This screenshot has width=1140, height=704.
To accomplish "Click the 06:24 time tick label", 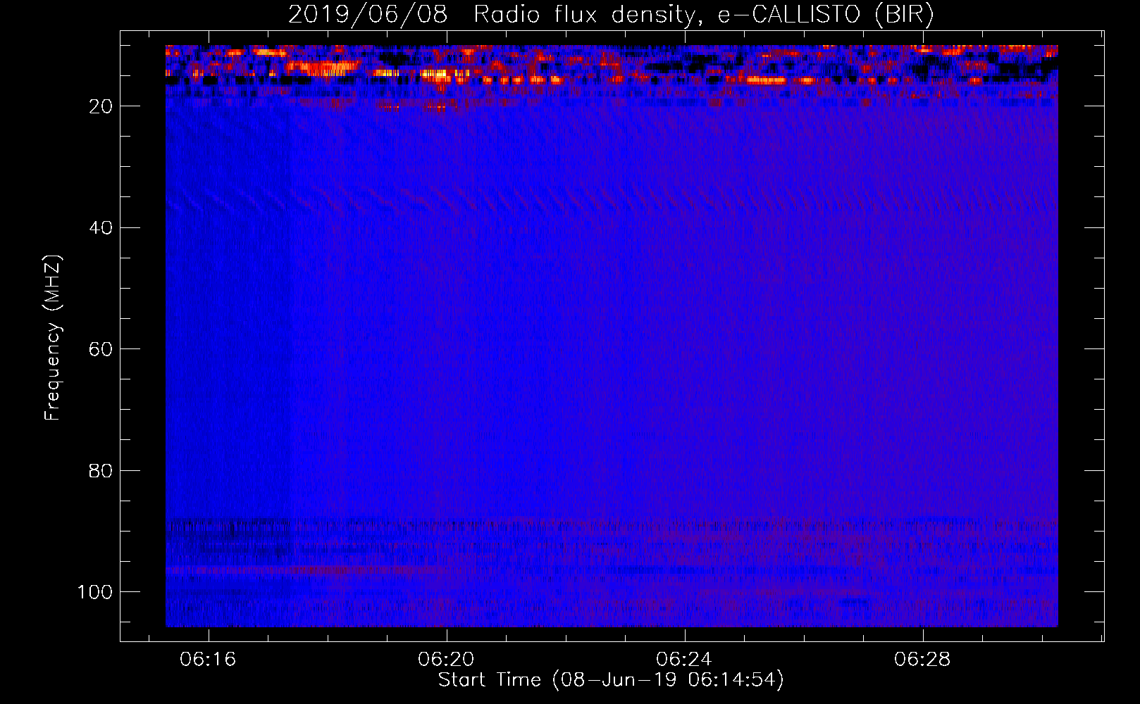I will [x=684, y=660].
